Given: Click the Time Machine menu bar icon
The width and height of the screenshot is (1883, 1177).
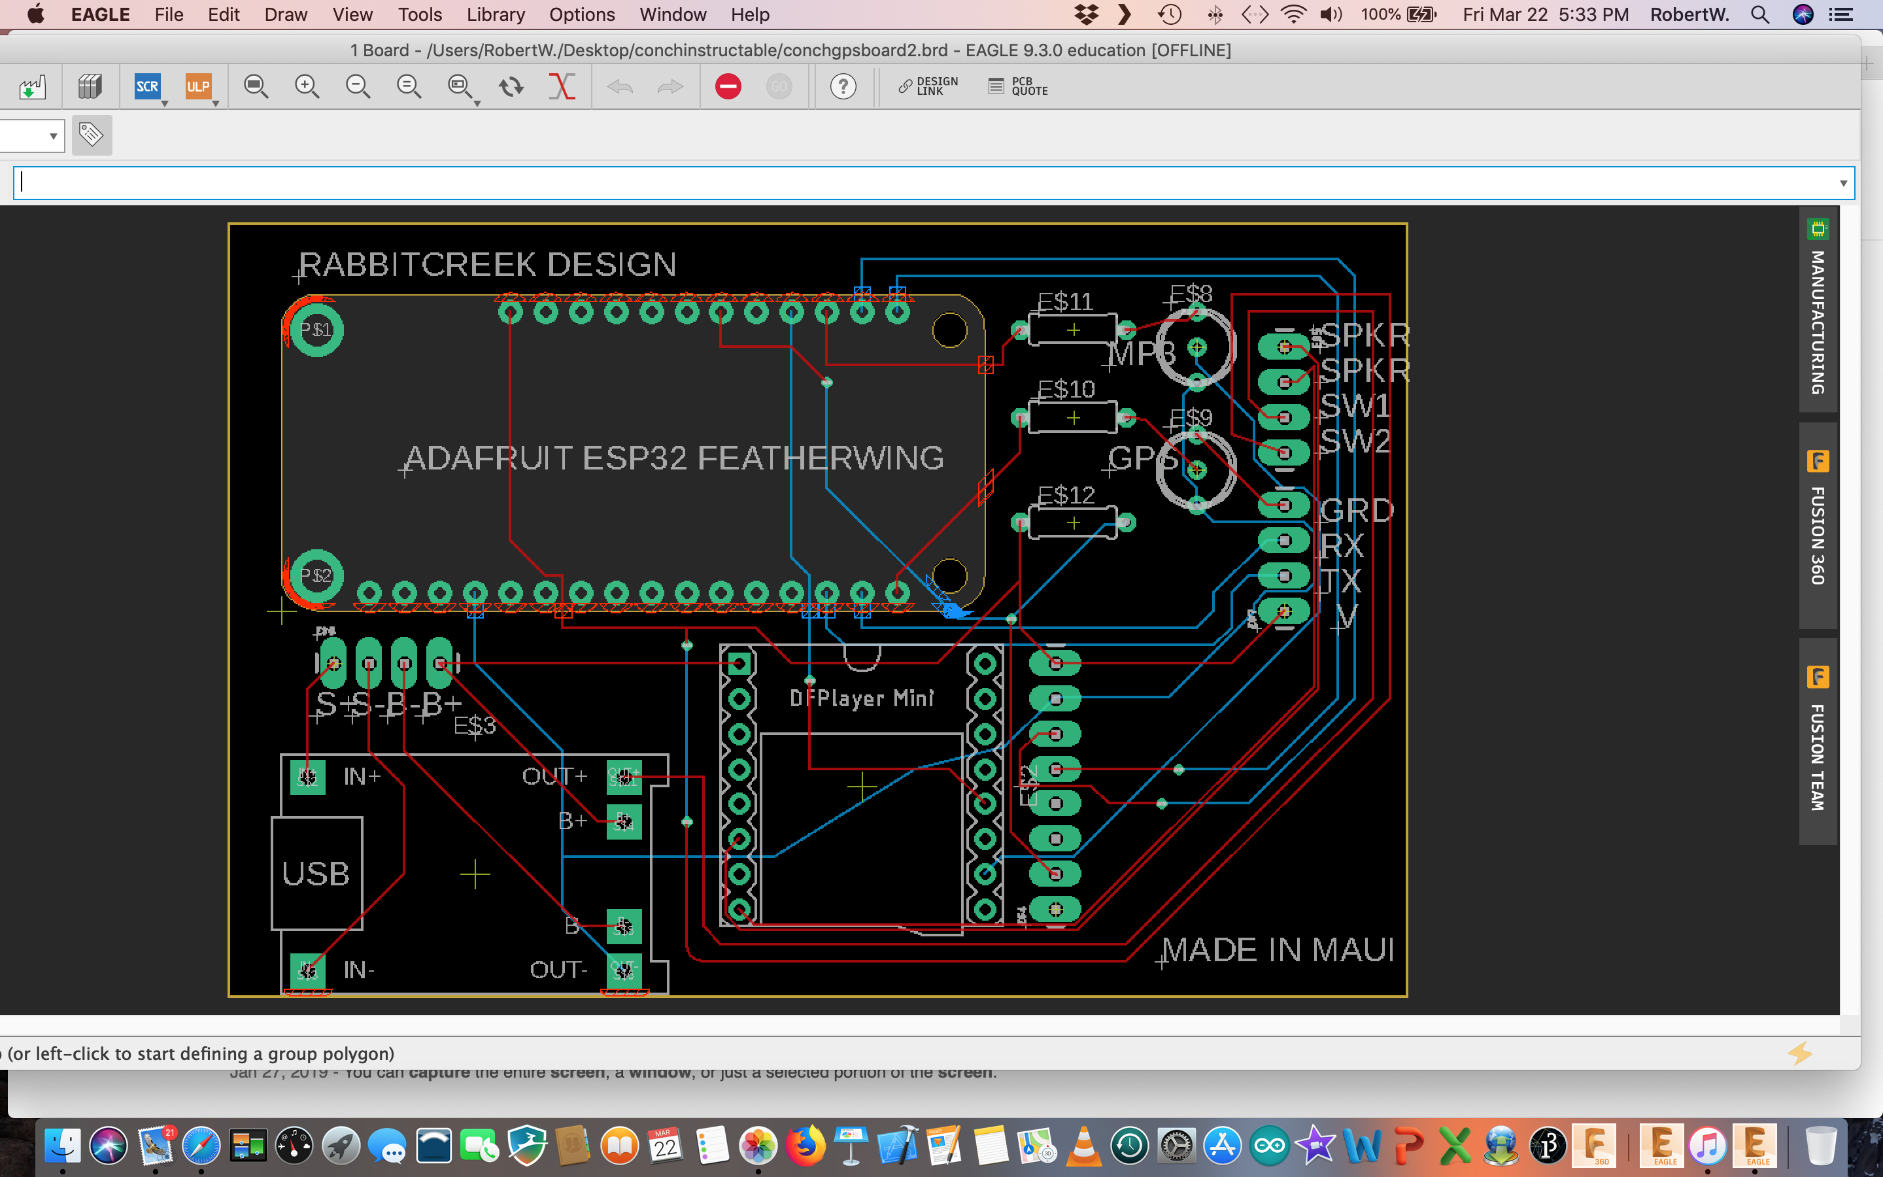Looking at the screenshot, I should (x=1170, y=14).
